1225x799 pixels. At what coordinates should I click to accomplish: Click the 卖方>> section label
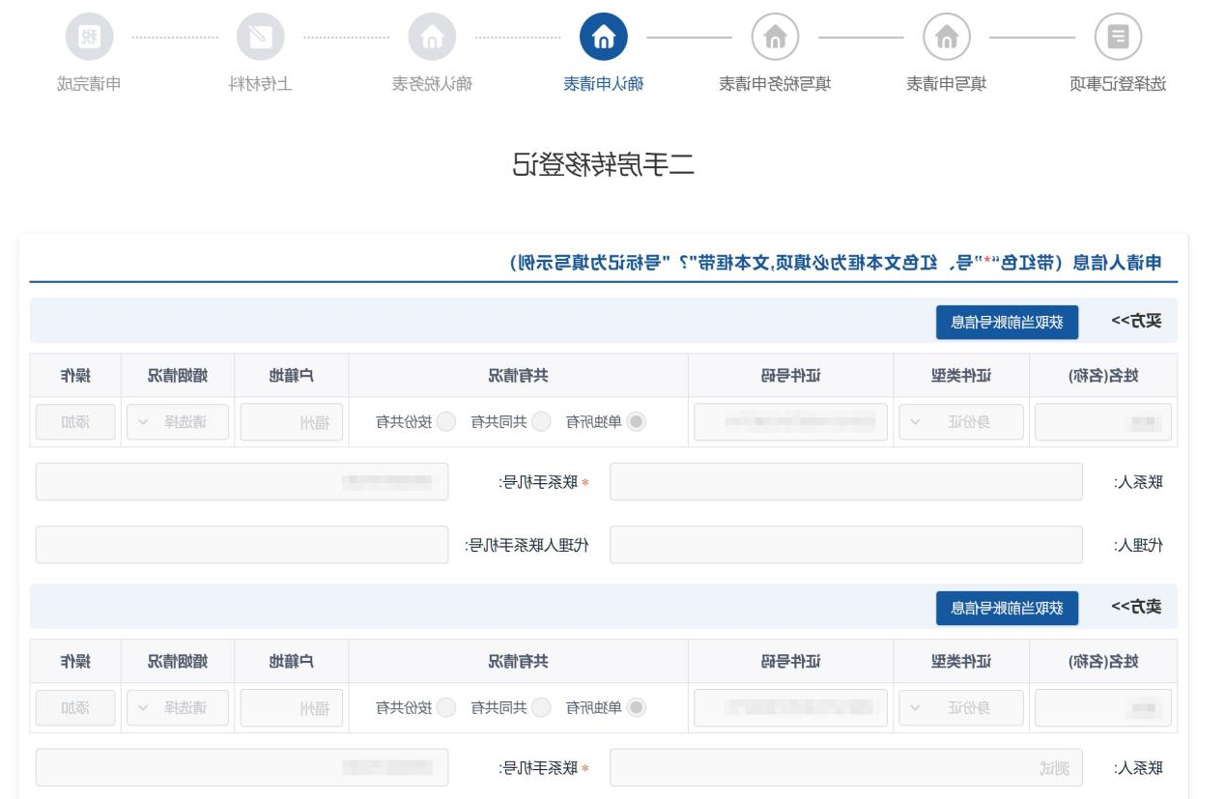click(1136, 608)
